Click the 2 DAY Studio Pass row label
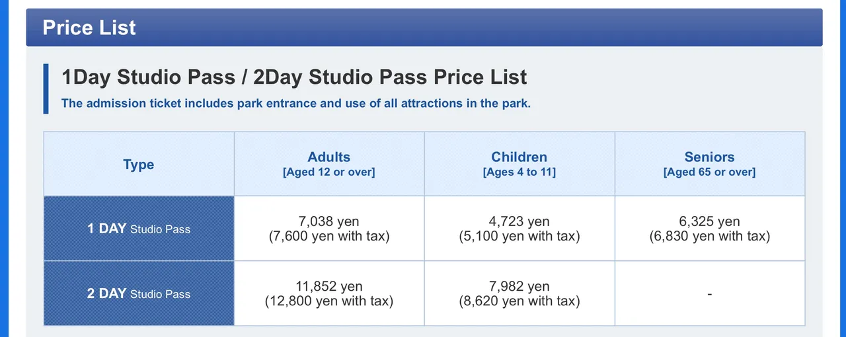Image resolution: width=846 pixels, height=337 pixels. click(x=139, y=294)
